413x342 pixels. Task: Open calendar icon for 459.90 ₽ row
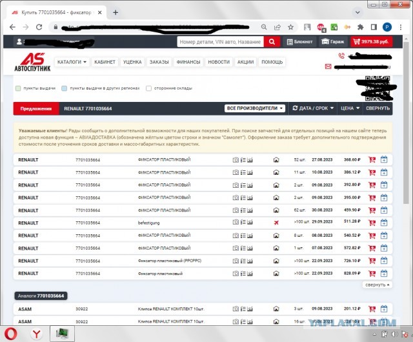[384, 210]
